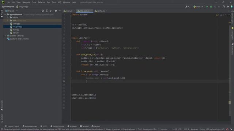Open Version Control tool window
The width and height of the screenshot is (234, 131).
pos(12,126)
